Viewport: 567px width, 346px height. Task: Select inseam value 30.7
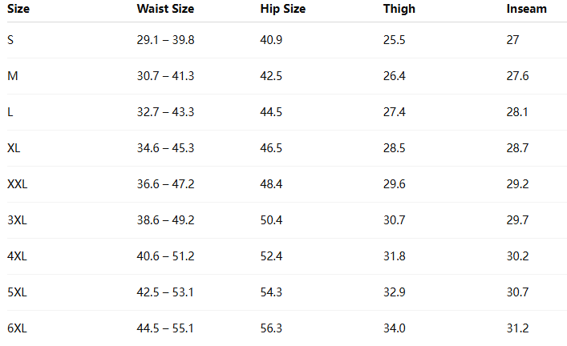(x=517, y=292)
